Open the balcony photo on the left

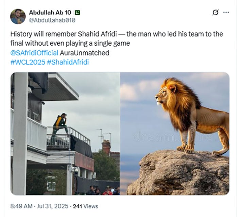(65, 134)
